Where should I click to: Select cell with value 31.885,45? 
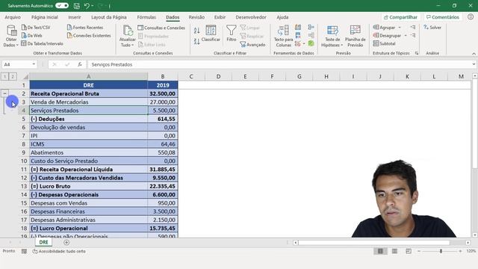(163, 170)
